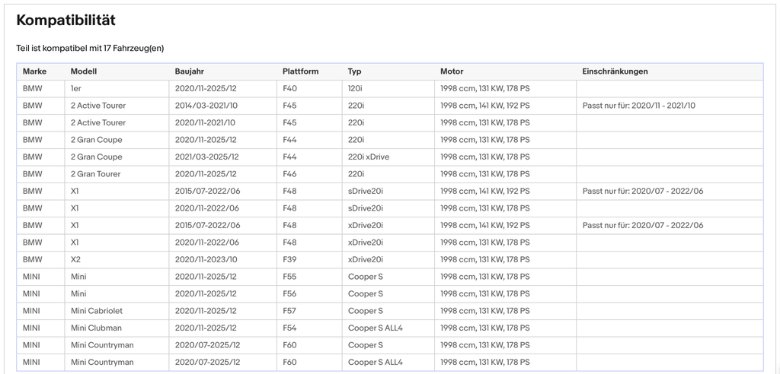Image resolution: width=780 pixels, height=374 pixels.
Task: Click the Marke column header
Action: (34, 71)
